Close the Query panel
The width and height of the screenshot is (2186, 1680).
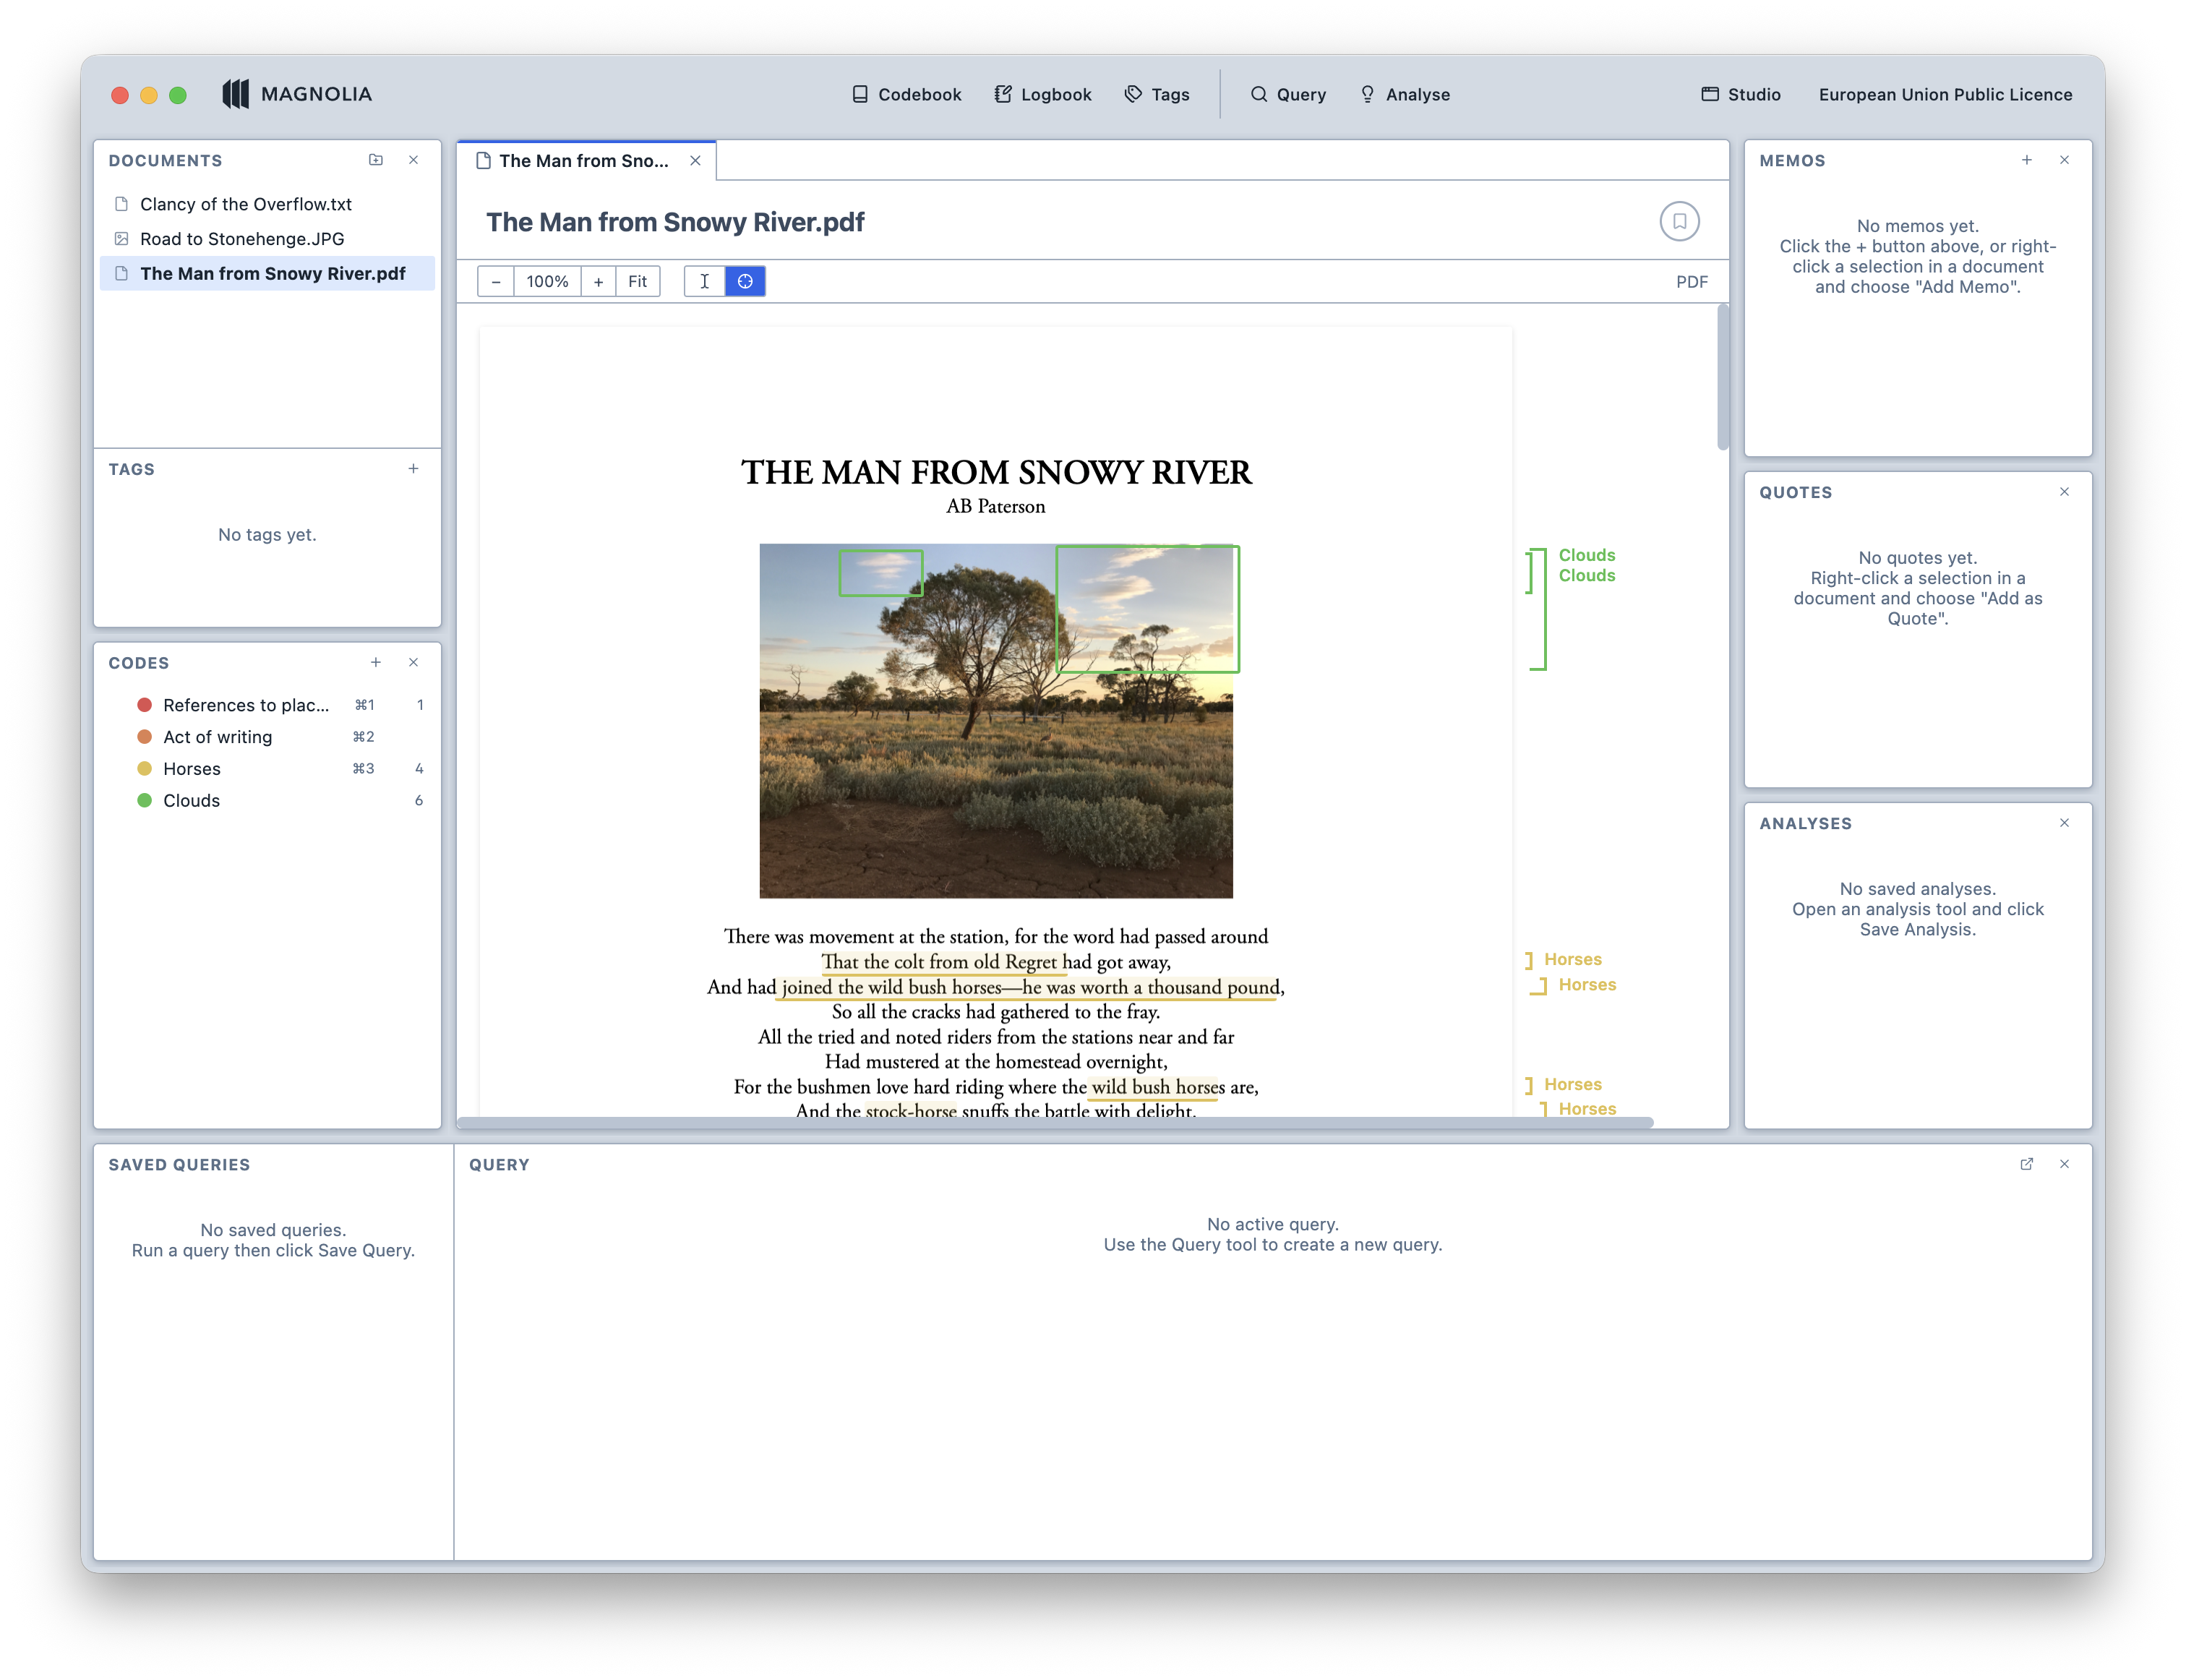2064,1164
